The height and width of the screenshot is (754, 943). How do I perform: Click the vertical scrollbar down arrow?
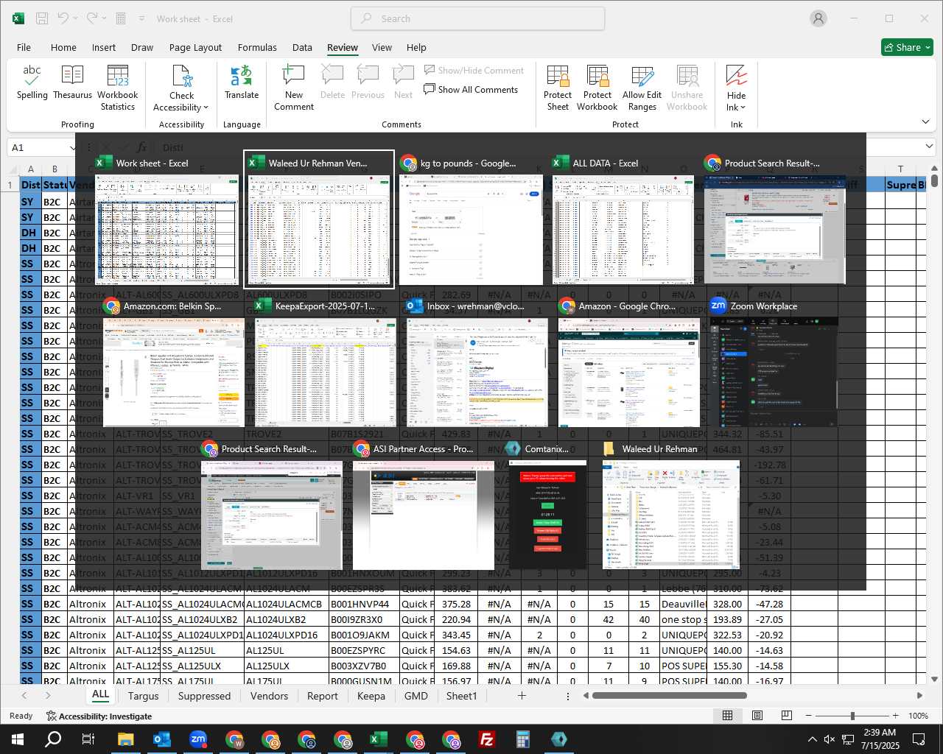point(934,679)
